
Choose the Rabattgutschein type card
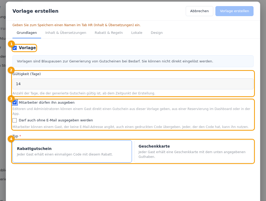pos(72,151)
